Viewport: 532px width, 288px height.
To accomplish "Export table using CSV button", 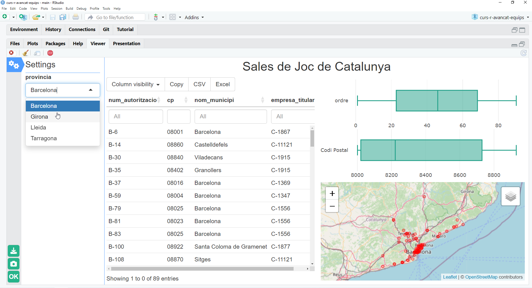I will click(x=199, y=84).
